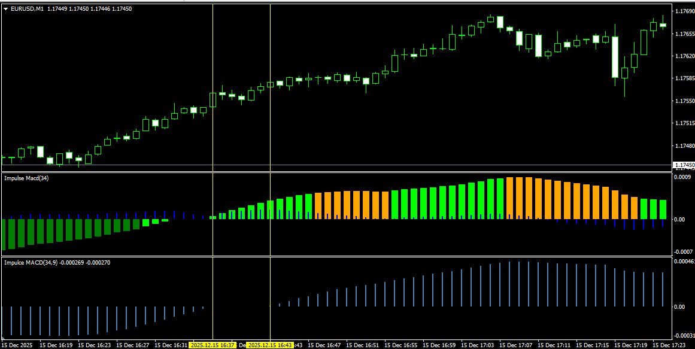Click the 15 Dec 17:15 time axis label
Image resolution: width=695 pixels, height=349 pixels.
click(593, 345)
